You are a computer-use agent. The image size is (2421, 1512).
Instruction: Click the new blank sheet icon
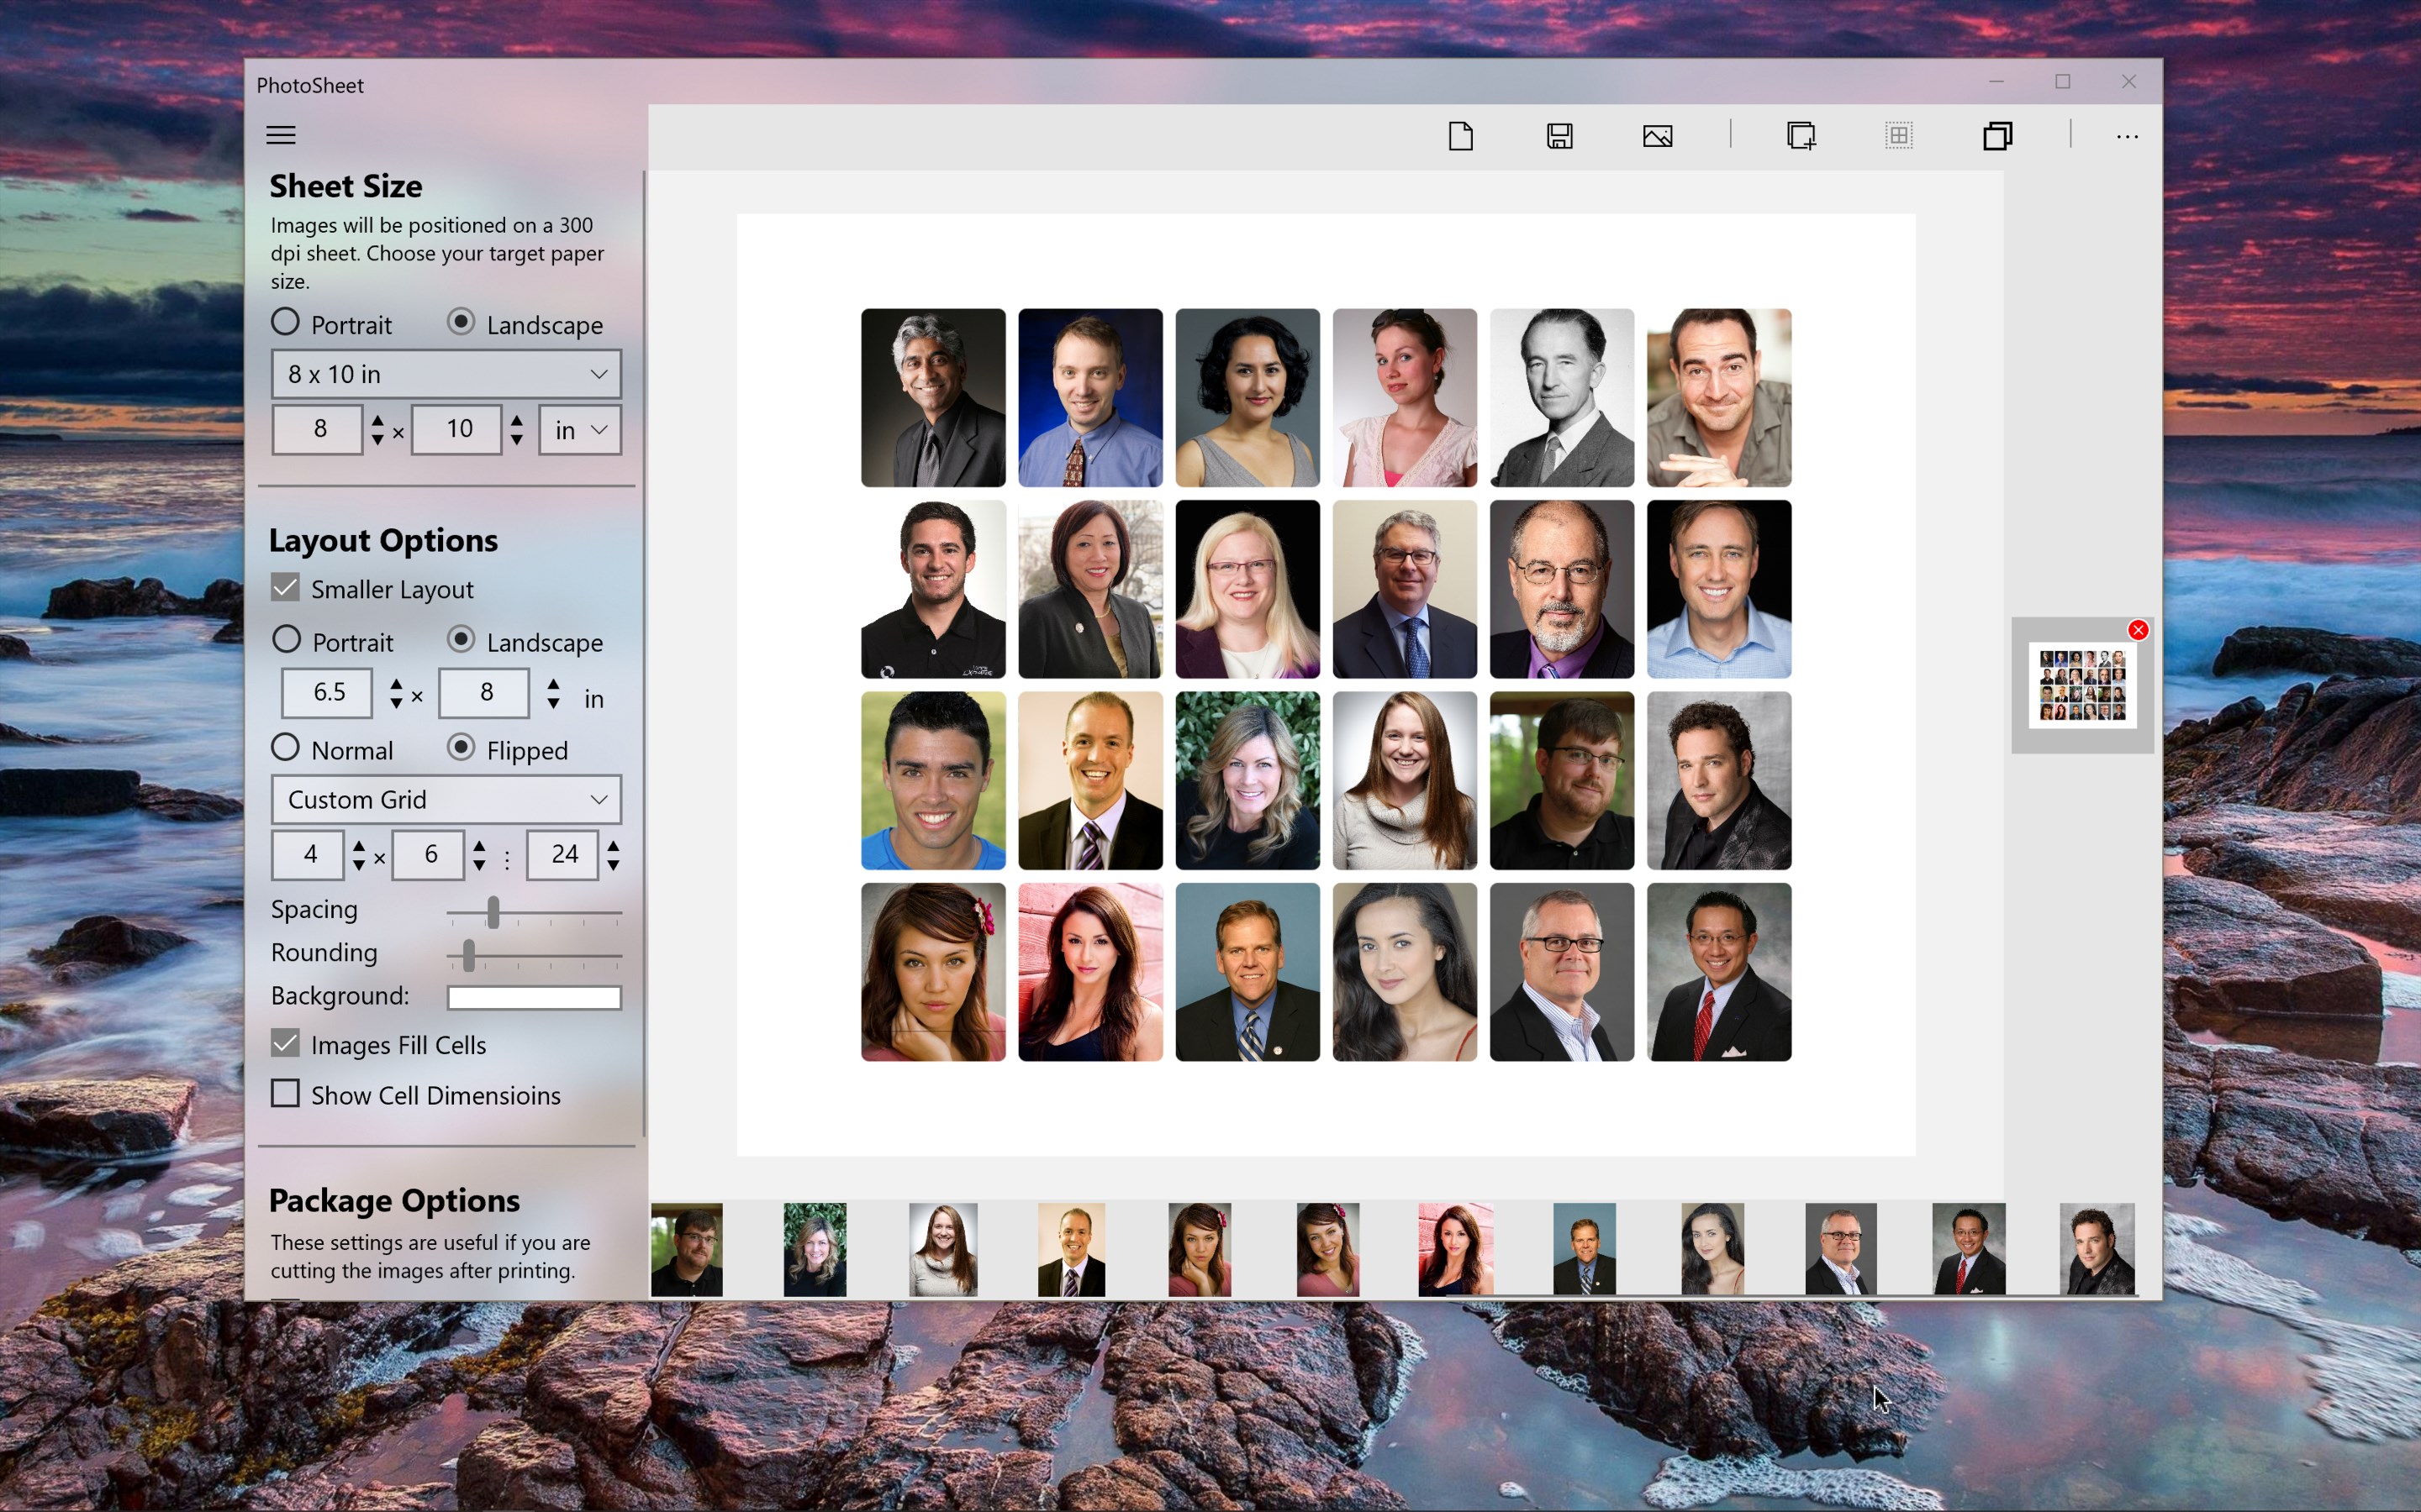tap(1461, 136)
